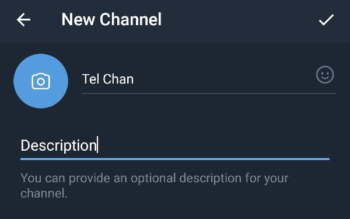Click the gray underline under channel name
This screenshot has height=219, width=350.
[x=209, y=93]
